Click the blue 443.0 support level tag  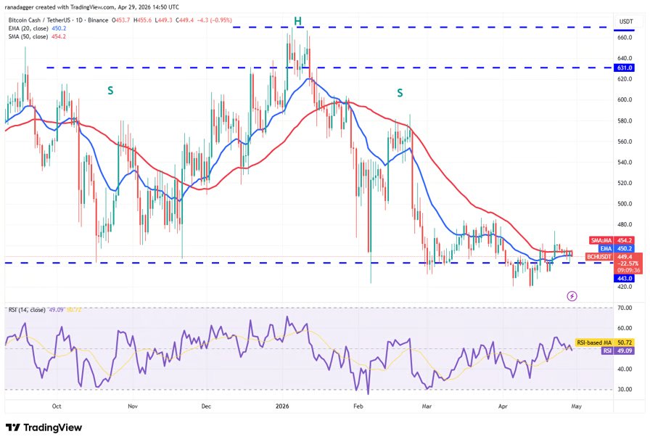coord(625,278)
